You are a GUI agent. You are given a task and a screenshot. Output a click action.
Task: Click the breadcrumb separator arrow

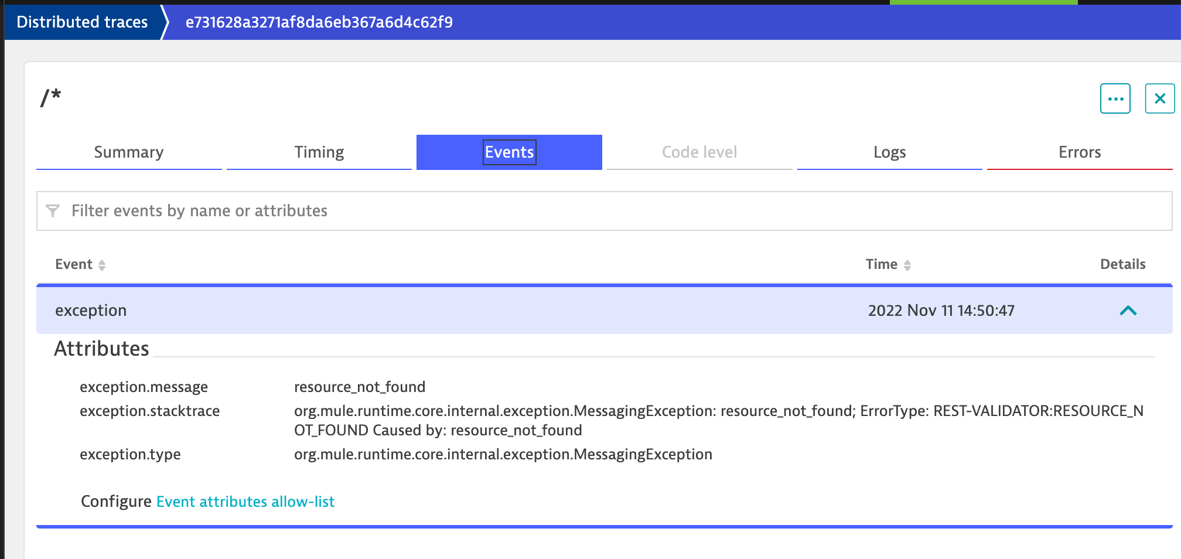click(168, 22)
